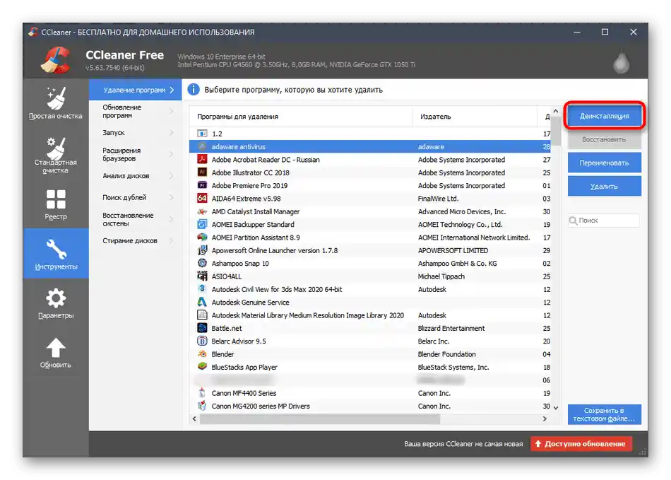
Task: Click into the Поиск search field
Action: pyautogui.click(x=604, y=220)
